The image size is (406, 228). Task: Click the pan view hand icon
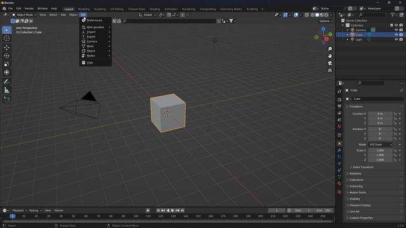coord(330,56)
